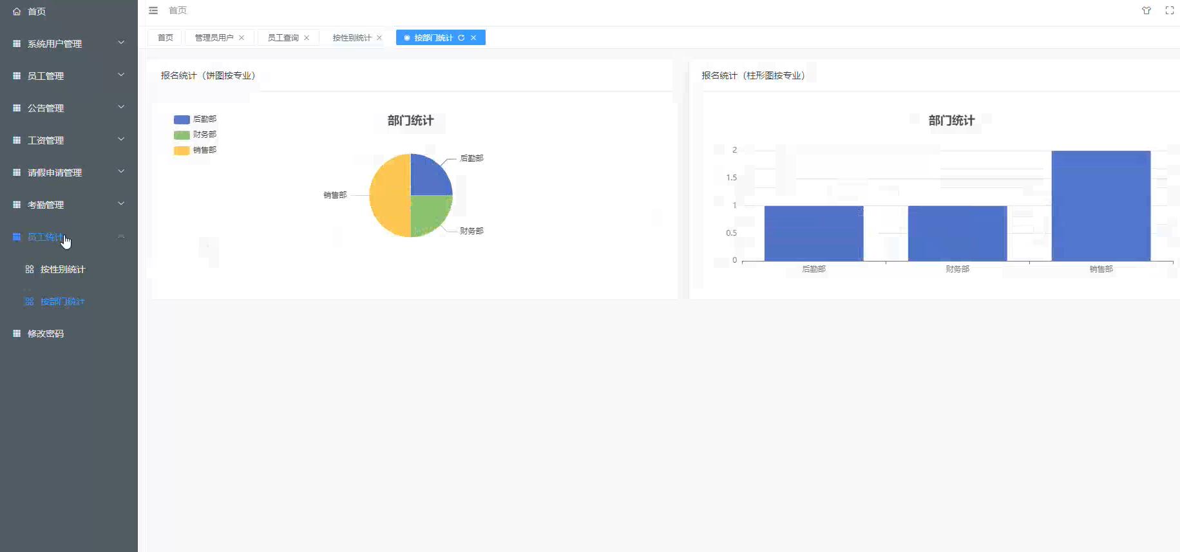Toggle 后勤部 legend swatch in pie chart
The width and height of the screenshot is (1180, 552).
click(x=182, y=119)
